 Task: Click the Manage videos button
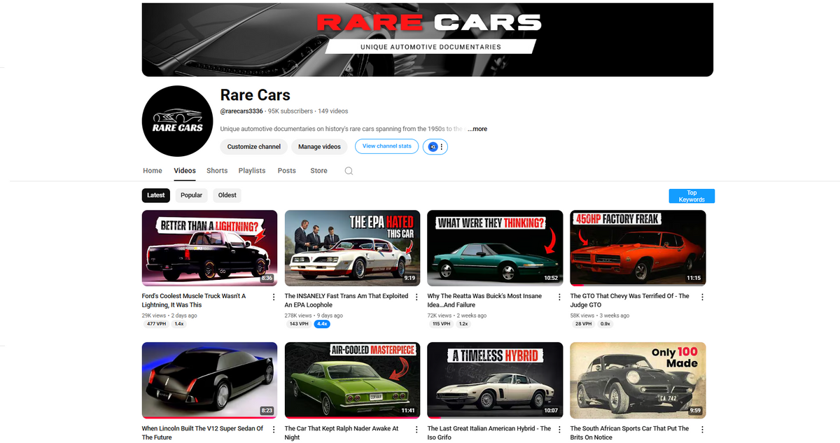point(319,147)
